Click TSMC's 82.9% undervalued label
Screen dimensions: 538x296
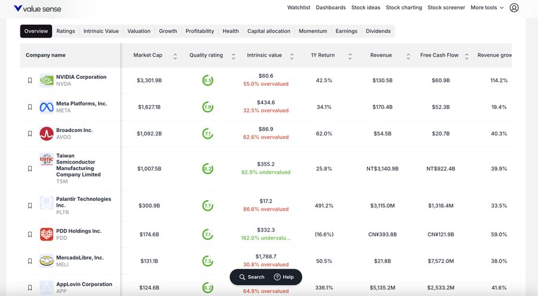(266, 172)
